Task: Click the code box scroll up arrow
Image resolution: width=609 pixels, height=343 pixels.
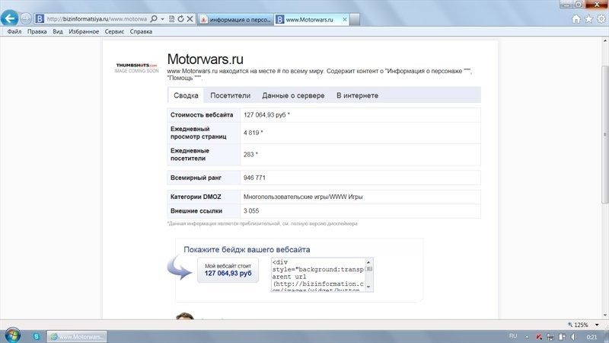Action: tap(369, 262)
